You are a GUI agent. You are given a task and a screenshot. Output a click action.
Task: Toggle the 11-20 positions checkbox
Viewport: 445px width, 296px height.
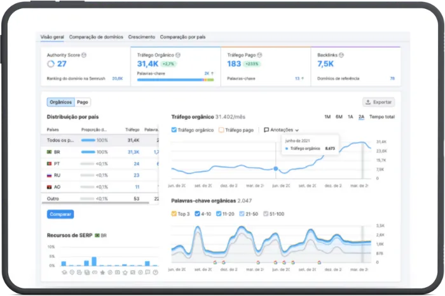click(219, 214)
